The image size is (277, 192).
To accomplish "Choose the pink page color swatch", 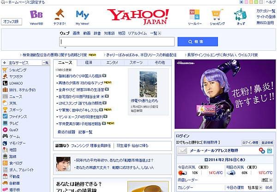I will [x=246, y=2].
